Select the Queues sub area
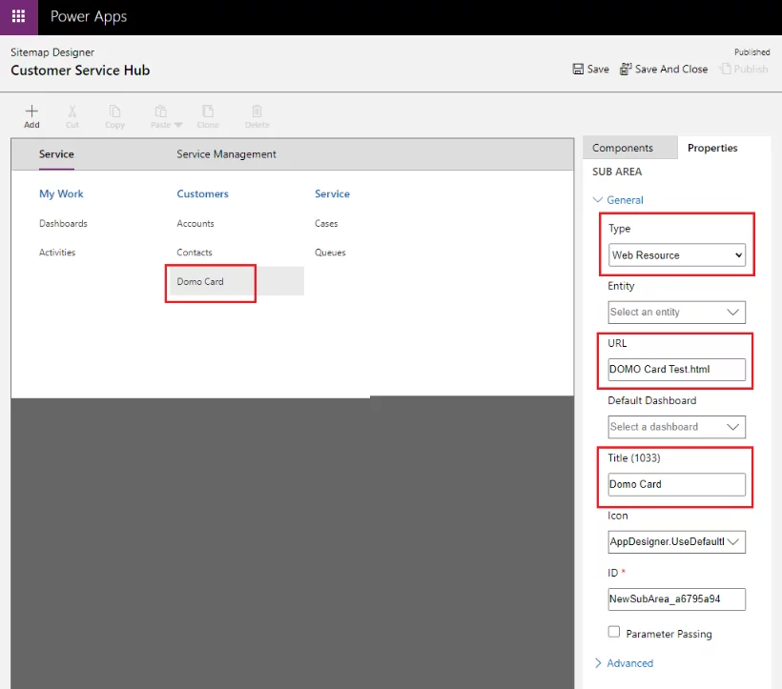 [x=330, y=253]
